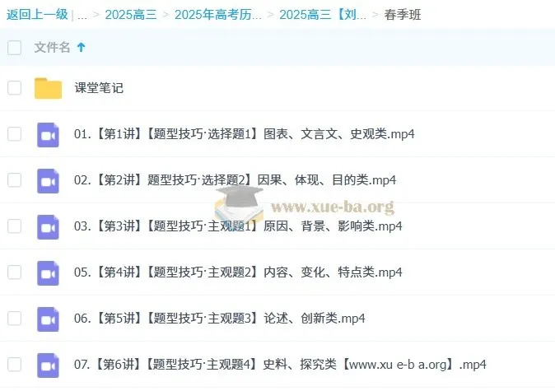
Task: Open 2025高三【刘... breadcrumb link
Action: [x=323, y=14]
